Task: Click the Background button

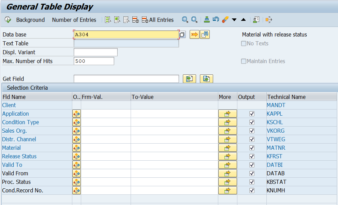Action: coord(30,20)
